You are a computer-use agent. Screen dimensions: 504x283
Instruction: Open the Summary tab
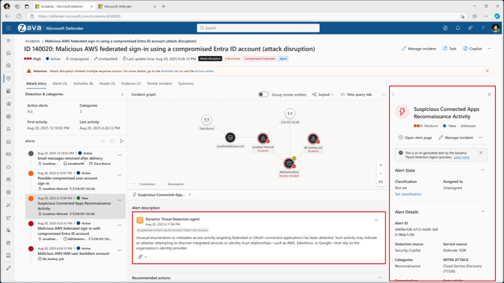[x=186, y=83]
